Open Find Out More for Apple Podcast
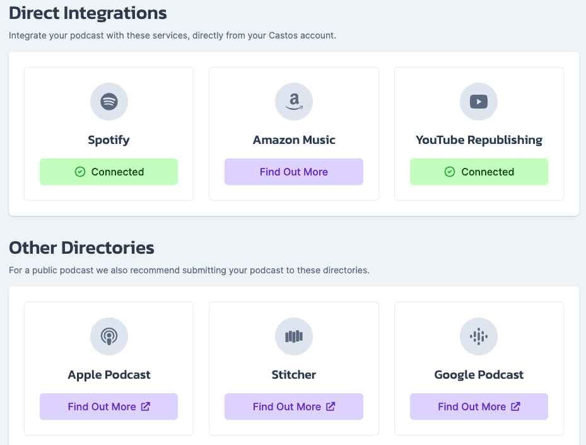 (x=108, y=406)
